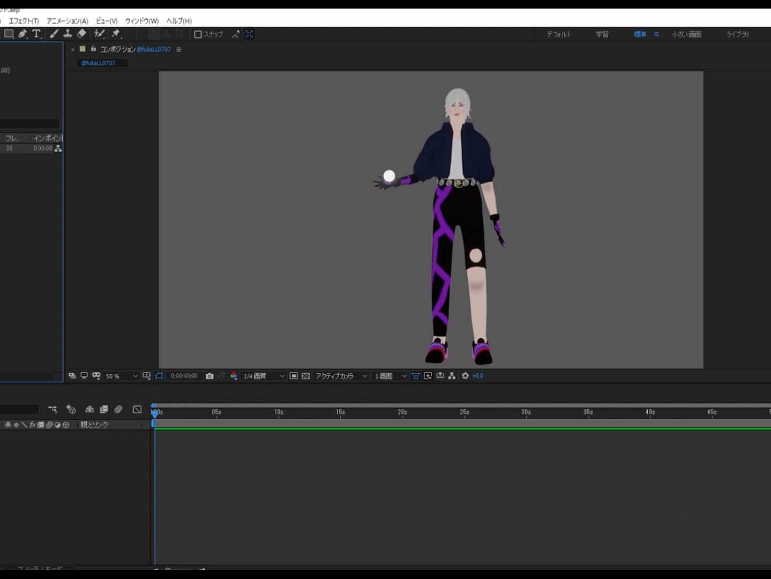Screen dimensions: 771x579
Task: Open the 1/4画質 resolution dropdown
Action: 264,376
